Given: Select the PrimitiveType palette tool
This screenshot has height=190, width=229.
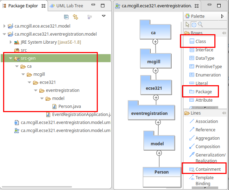Looking at the screenshot, I should [205, 67].
